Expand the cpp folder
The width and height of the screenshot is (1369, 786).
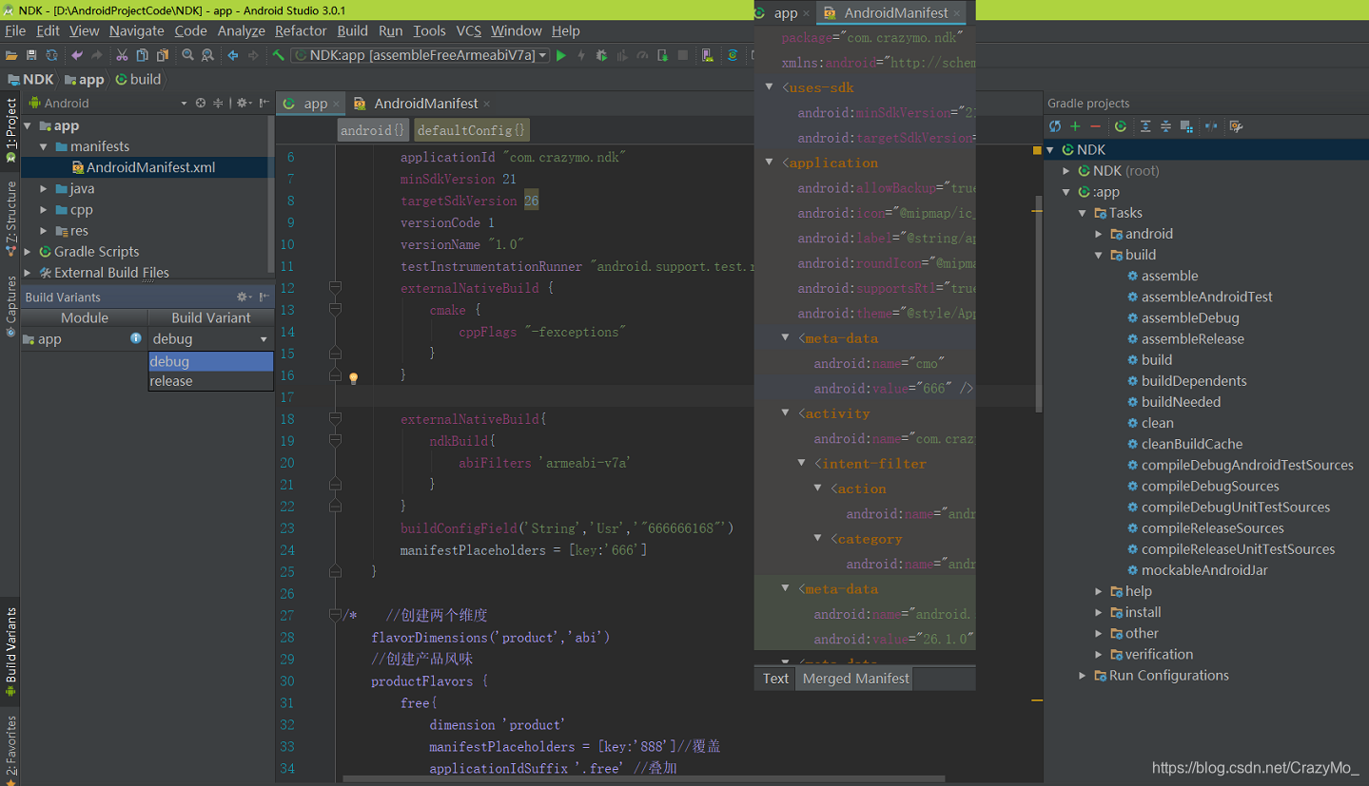[44, 209]
